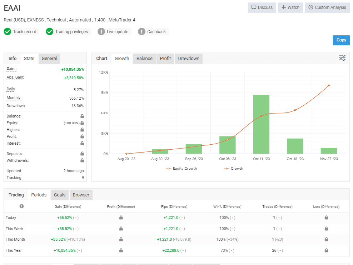Toggle Growth series in chart legend
Viewport: 353px width, 265px height.
(x=234, y=169)
